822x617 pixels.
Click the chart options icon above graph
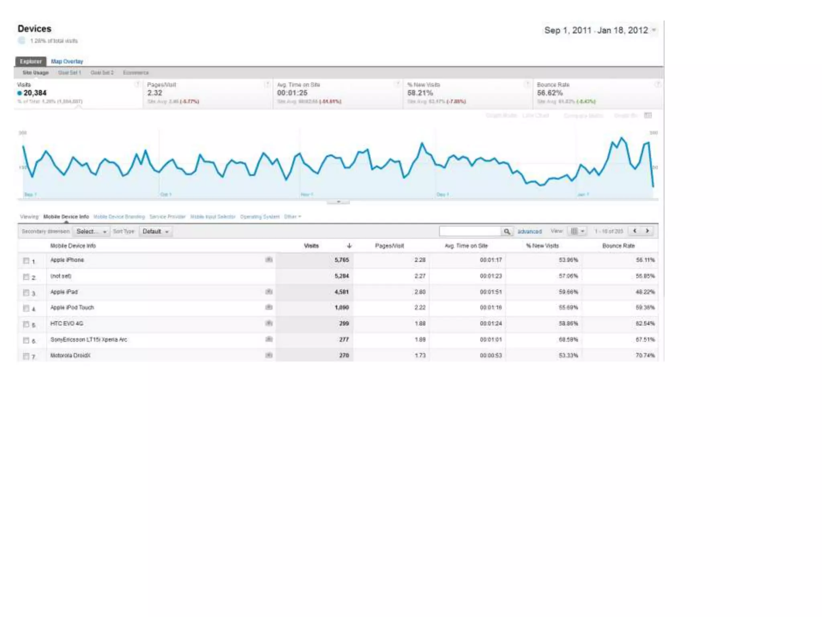pyautogui.click(x=648, y=116)
